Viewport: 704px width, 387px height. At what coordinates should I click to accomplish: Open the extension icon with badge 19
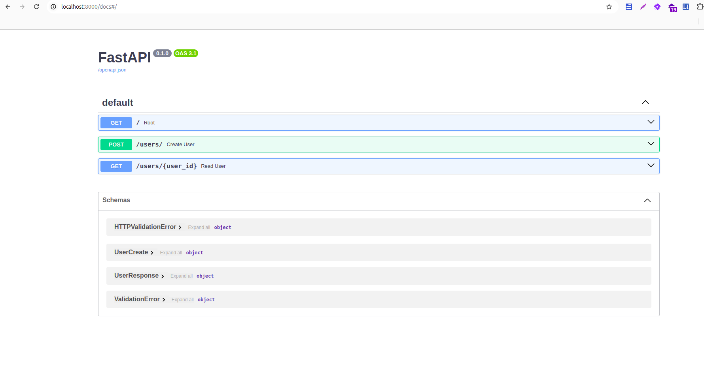coord(672,8)
